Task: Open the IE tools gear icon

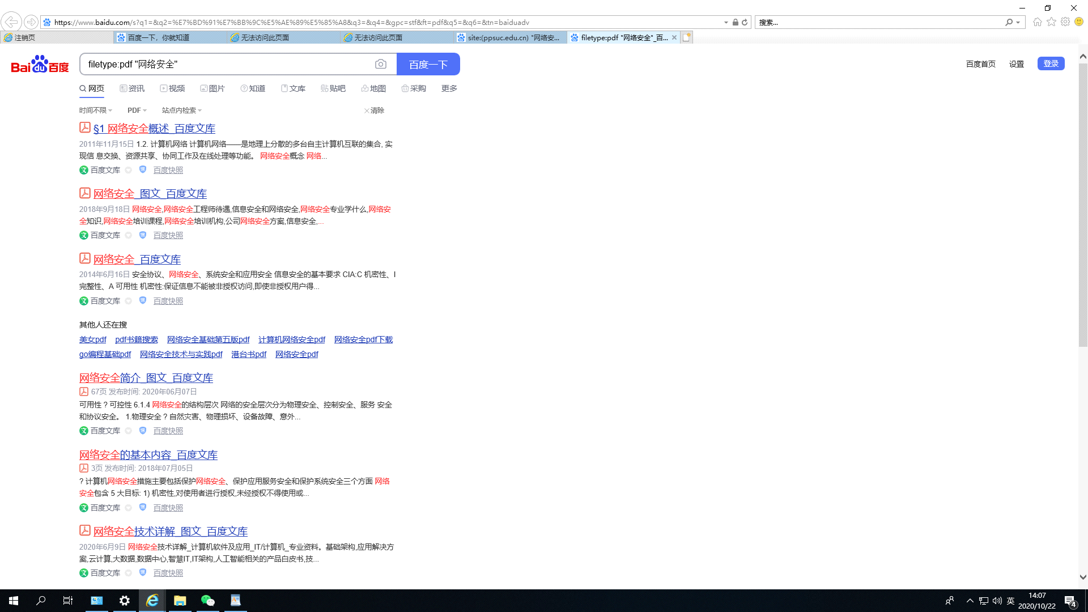Action: [1065, 22]
